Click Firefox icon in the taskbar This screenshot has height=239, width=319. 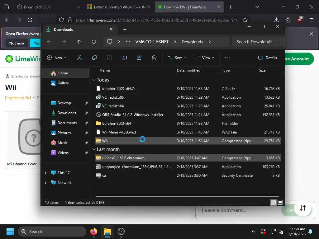click(94, 232)
